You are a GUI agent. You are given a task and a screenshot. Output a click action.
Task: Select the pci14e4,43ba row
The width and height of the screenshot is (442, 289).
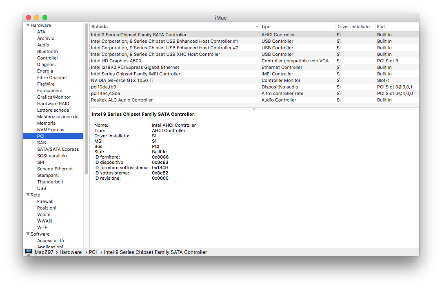(x=254, y=93)
